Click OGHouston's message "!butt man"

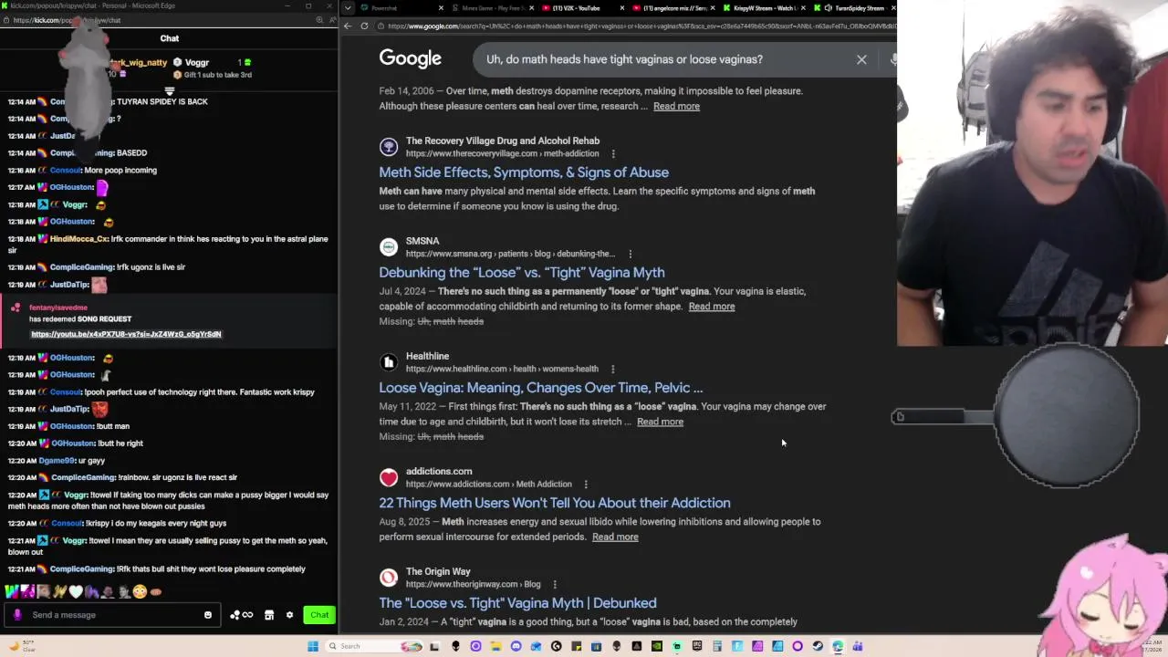coord(113,426)
